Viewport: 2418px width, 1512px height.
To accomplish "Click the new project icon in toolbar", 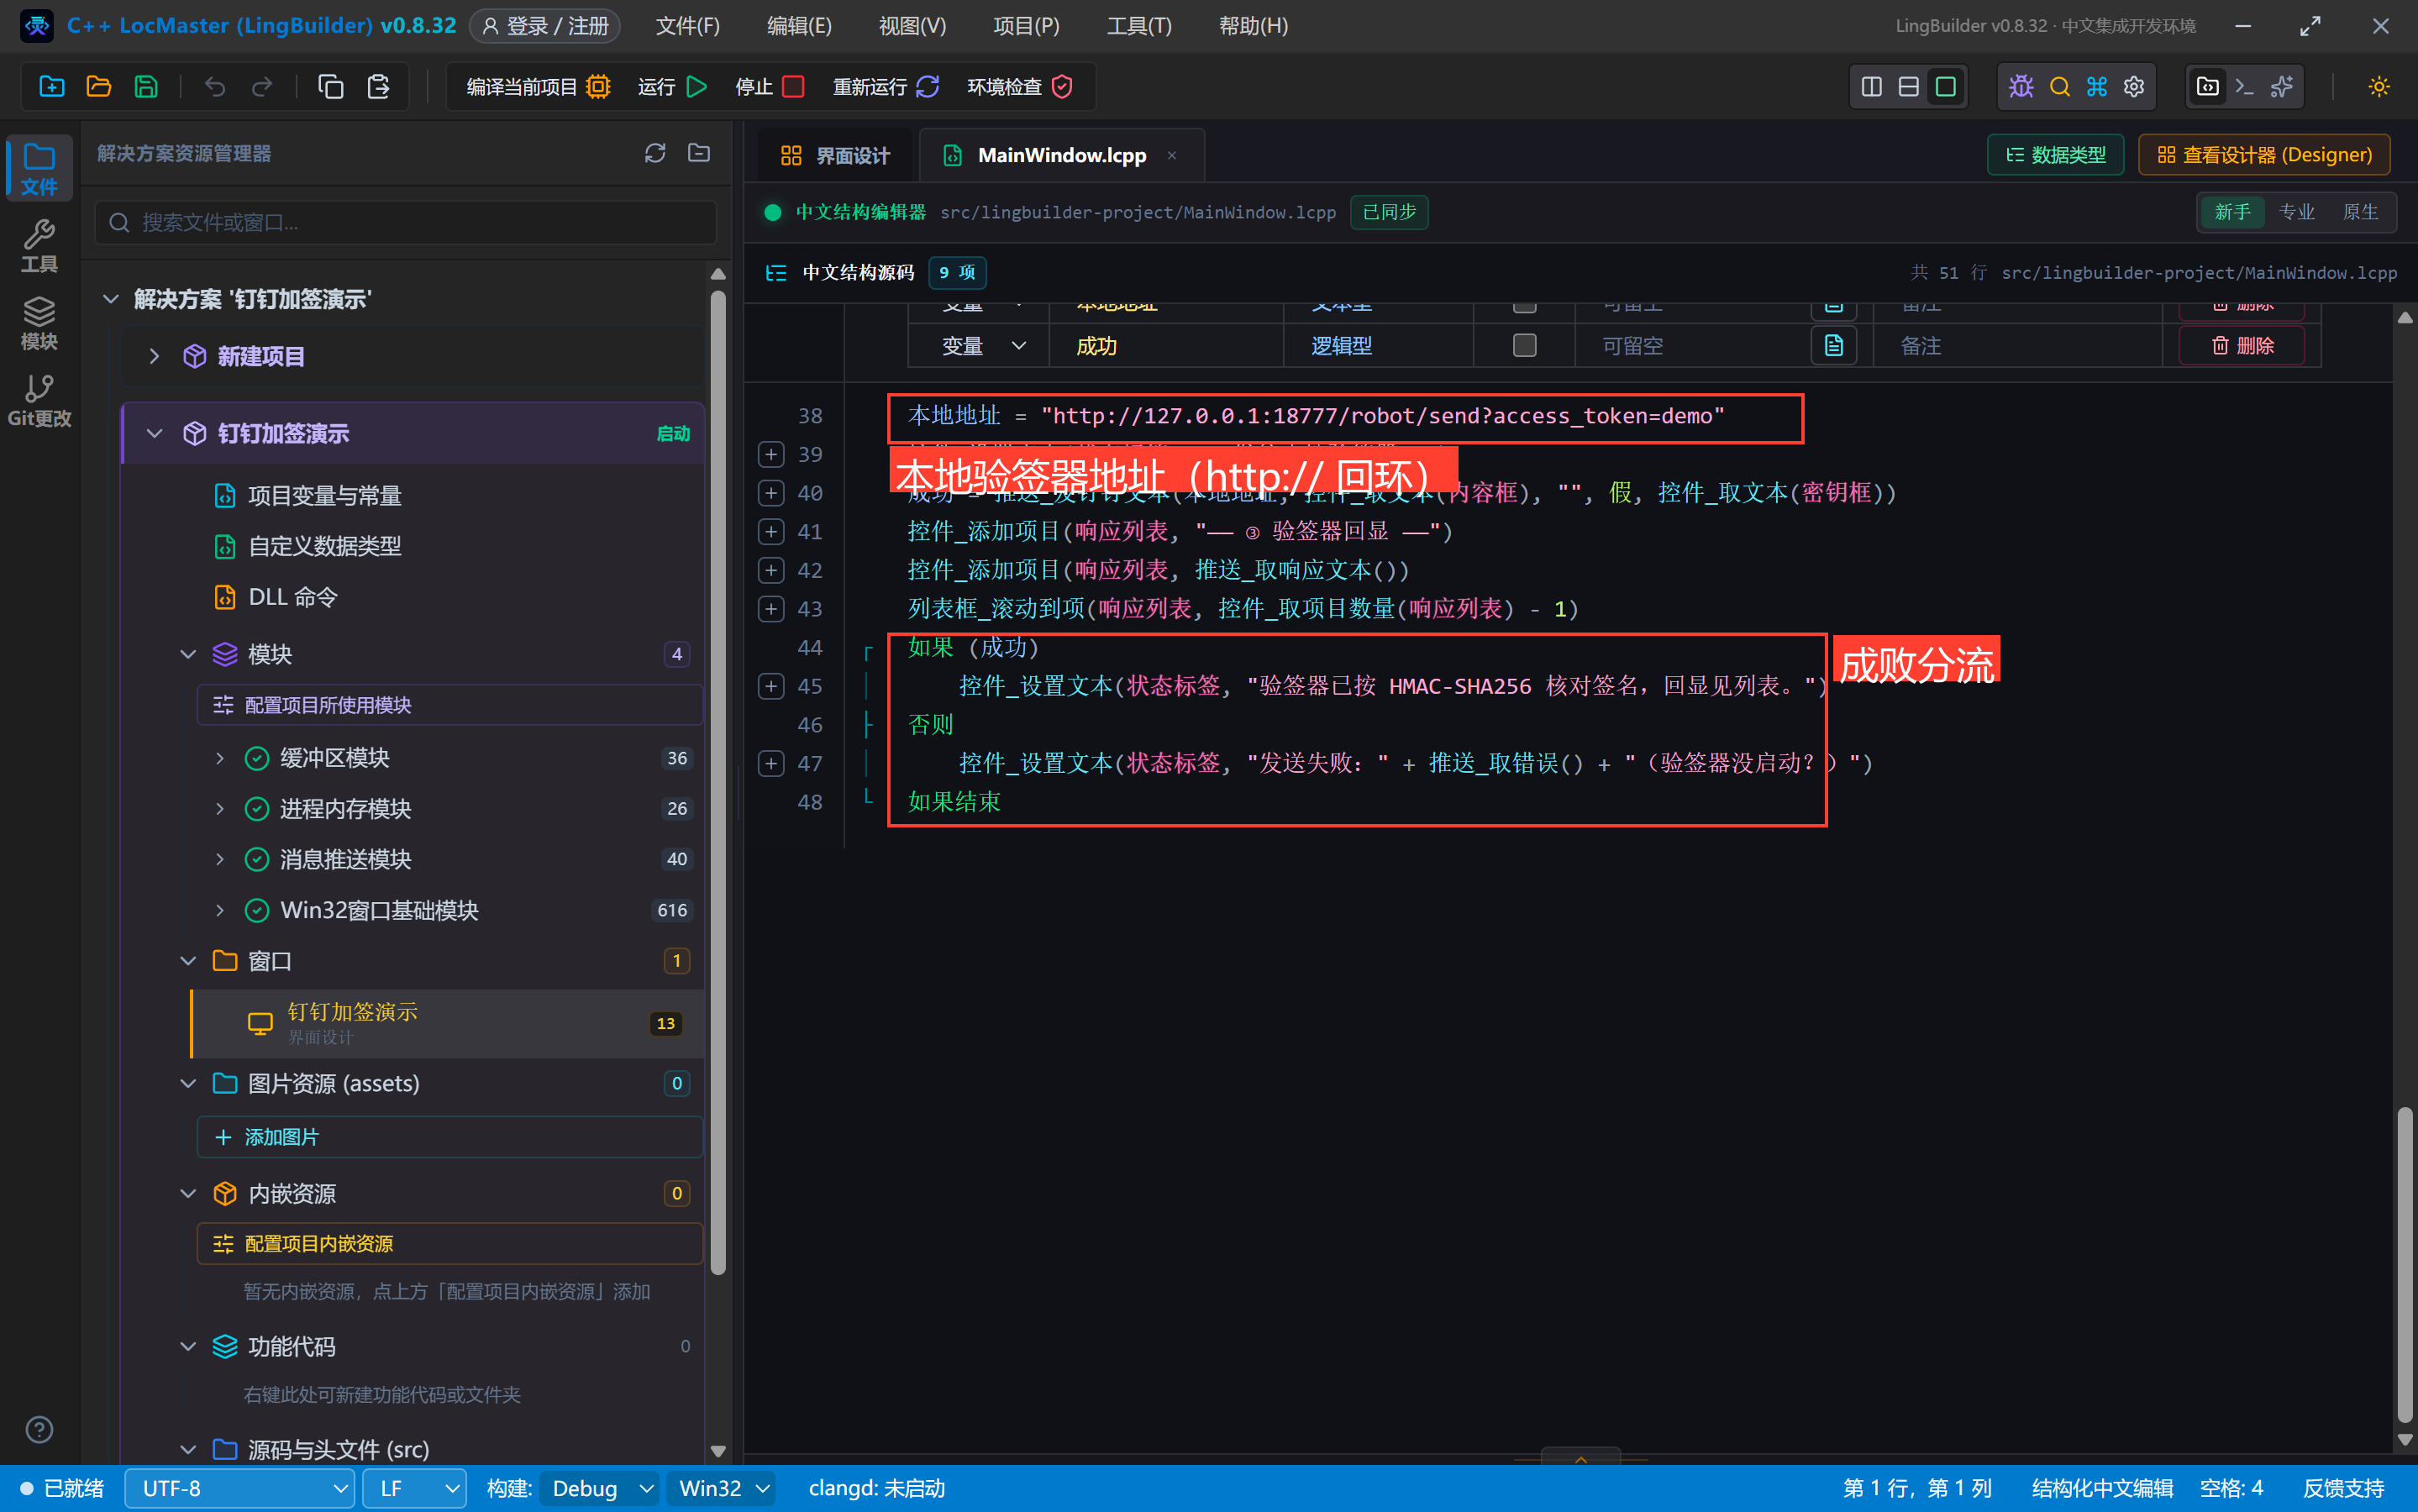I will [52, 87].
